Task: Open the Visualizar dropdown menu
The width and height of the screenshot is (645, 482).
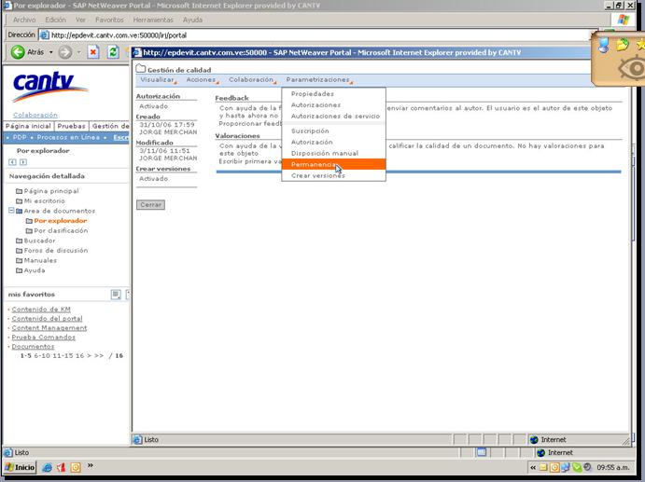Action: click(x=158, y=80)
